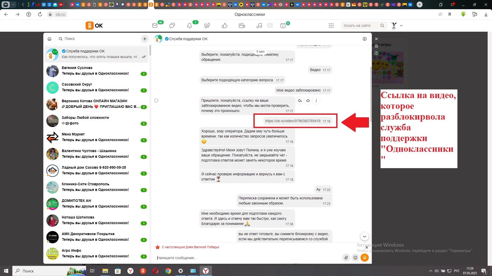Image resolution: width=492 pixels, height=276 pixels.
Task: Create new chat with plus button
Action: tap(145, 39)
